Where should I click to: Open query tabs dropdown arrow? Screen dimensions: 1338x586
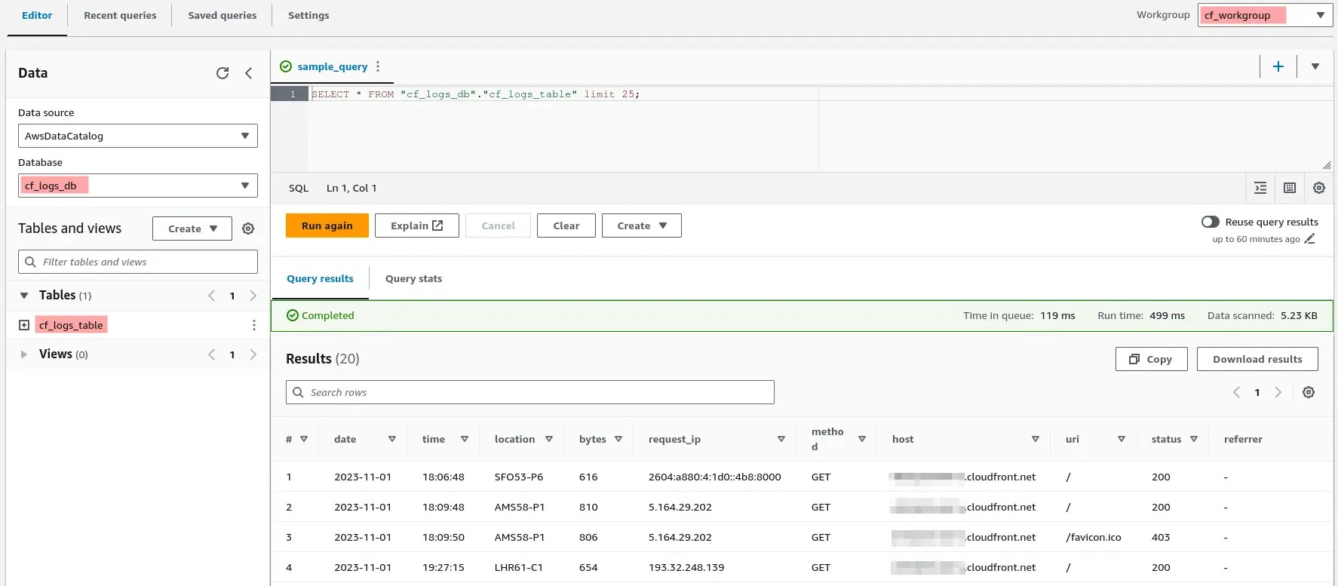(x=1315, y=66)
